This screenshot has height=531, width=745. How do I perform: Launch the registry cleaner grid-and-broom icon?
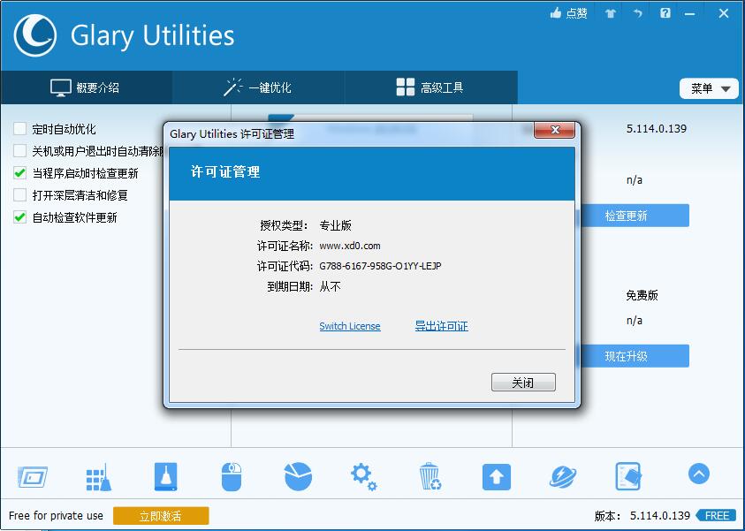pyautogui.click(x=99, y=477)
